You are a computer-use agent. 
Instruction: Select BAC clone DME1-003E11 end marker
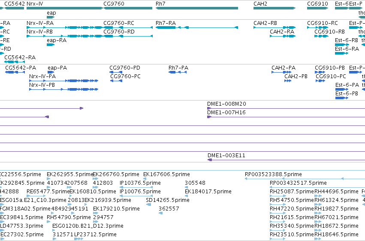point(210,160)
